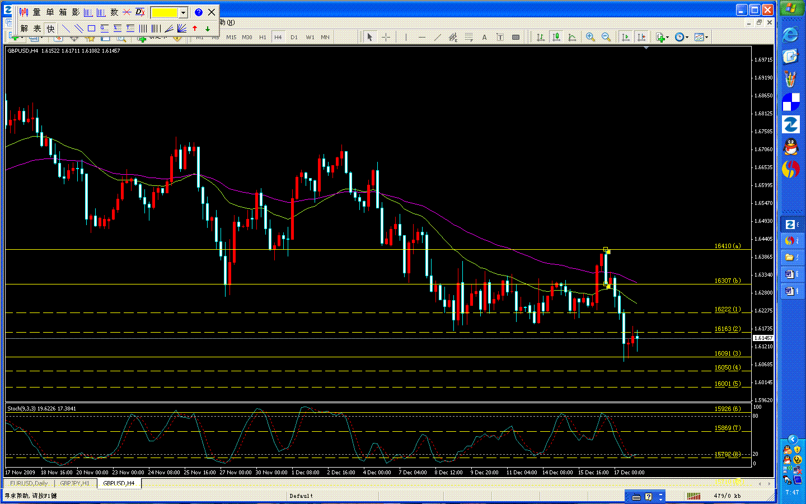Click the 量 button in floating toolbar

pyautogui.click(x=36, y=12)
